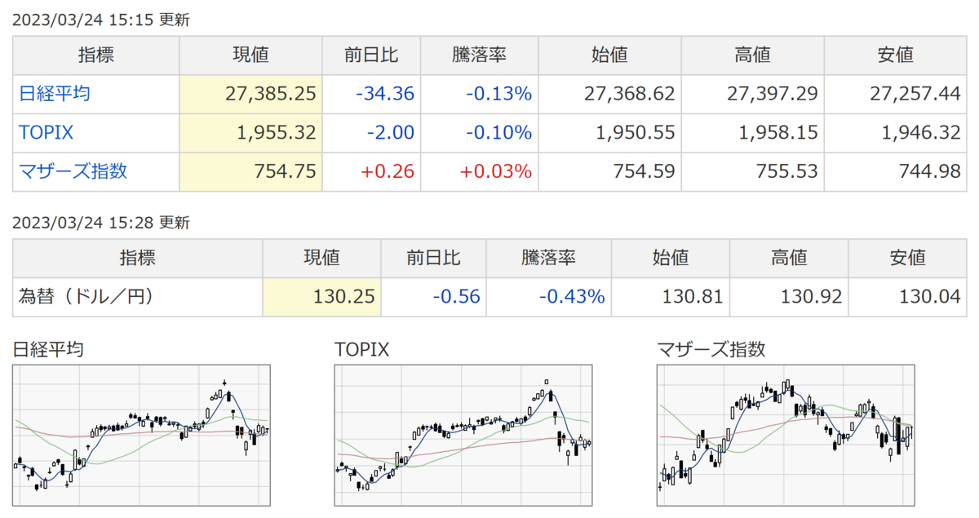Viewport: 979px width, 518px height.
Task: Click the 騰落率 header in the index table
Action: pyautogui.click(x=479, y=55)
